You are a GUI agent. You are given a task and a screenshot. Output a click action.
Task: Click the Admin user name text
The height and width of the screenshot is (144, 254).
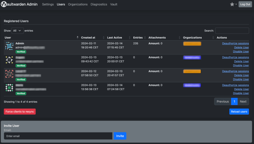point(20,44)
